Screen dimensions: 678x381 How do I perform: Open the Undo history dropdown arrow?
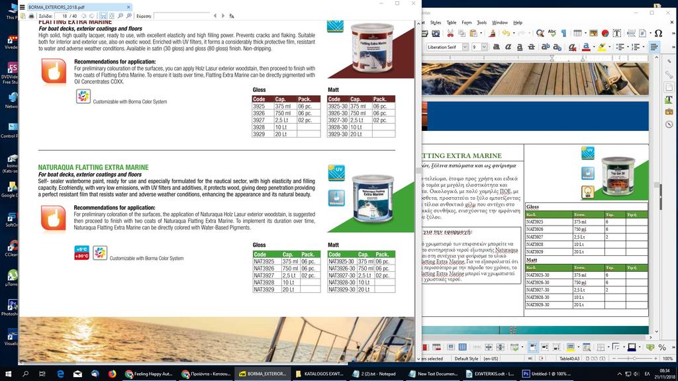513,33
